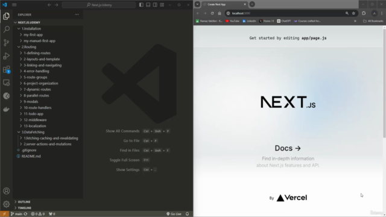Click Go Live in status bar
386x217 pixels.
pos(174,214)
